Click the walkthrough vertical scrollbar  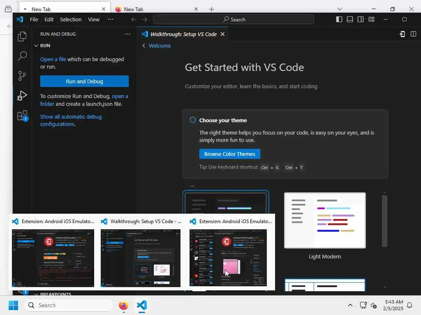(x=384, y=221)
